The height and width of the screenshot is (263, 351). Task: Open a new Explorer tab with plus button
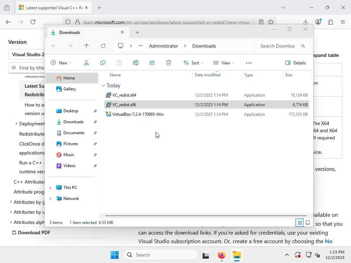click(x=137, y=33)
